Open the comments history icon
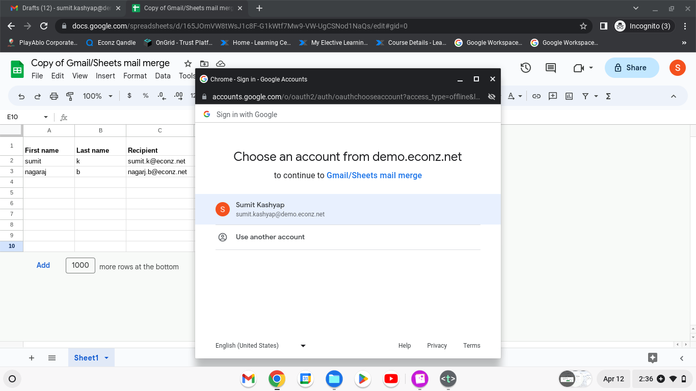696x391 pixels. click(551, 68)
